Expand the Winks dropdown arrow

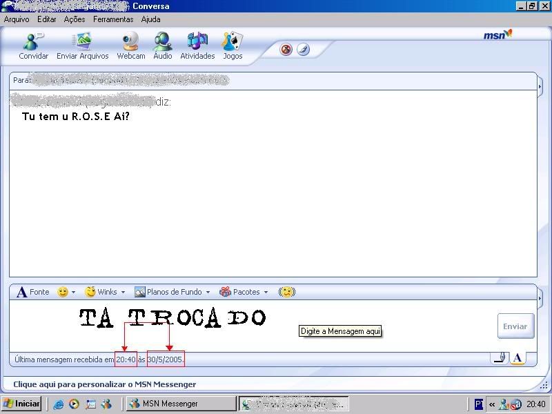click(x=123, y=292)
